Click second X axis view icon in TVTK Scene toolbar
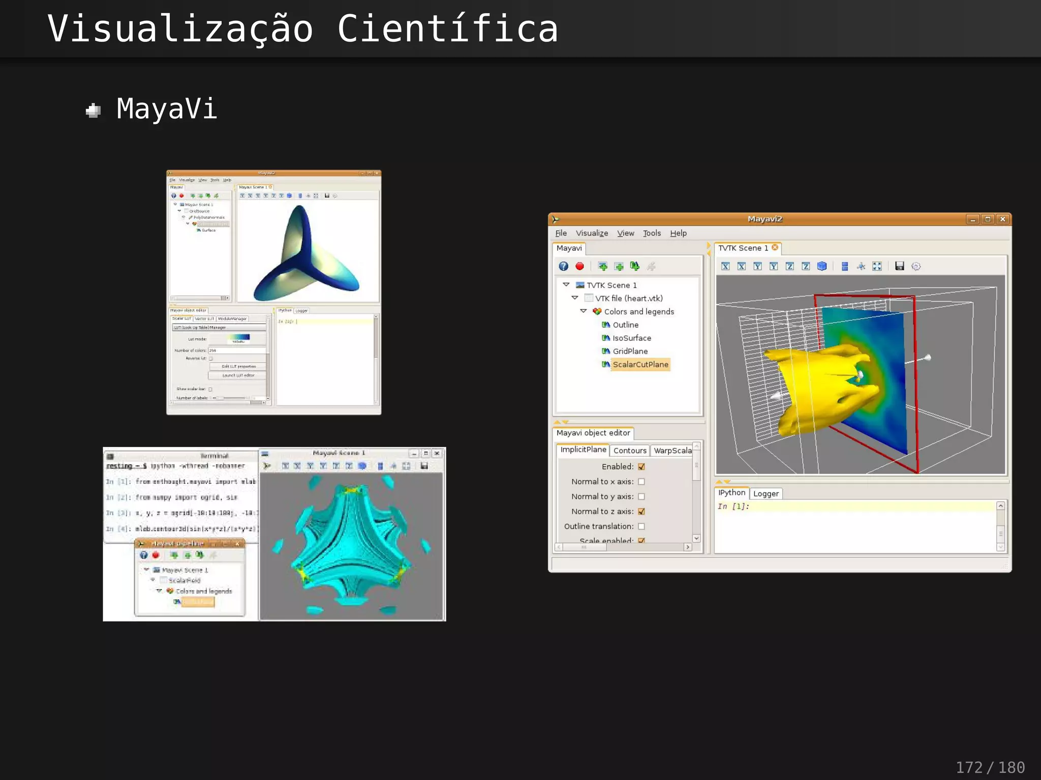The height and width of the screenshot is (780, 1041). pos(742,266)
